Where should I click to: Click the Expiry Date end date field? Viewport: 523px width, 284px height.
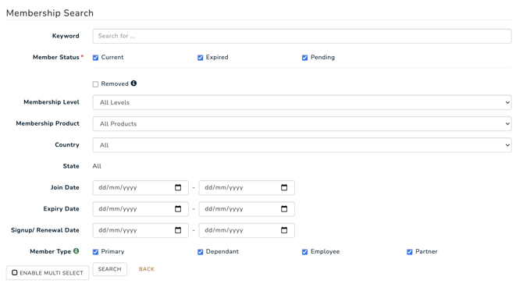pyautogui.click(x=247, y=209)
